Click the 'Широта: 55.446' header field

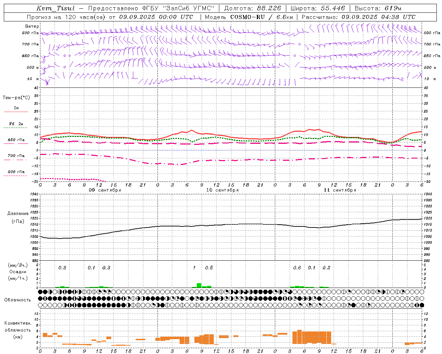coord(318,8)
